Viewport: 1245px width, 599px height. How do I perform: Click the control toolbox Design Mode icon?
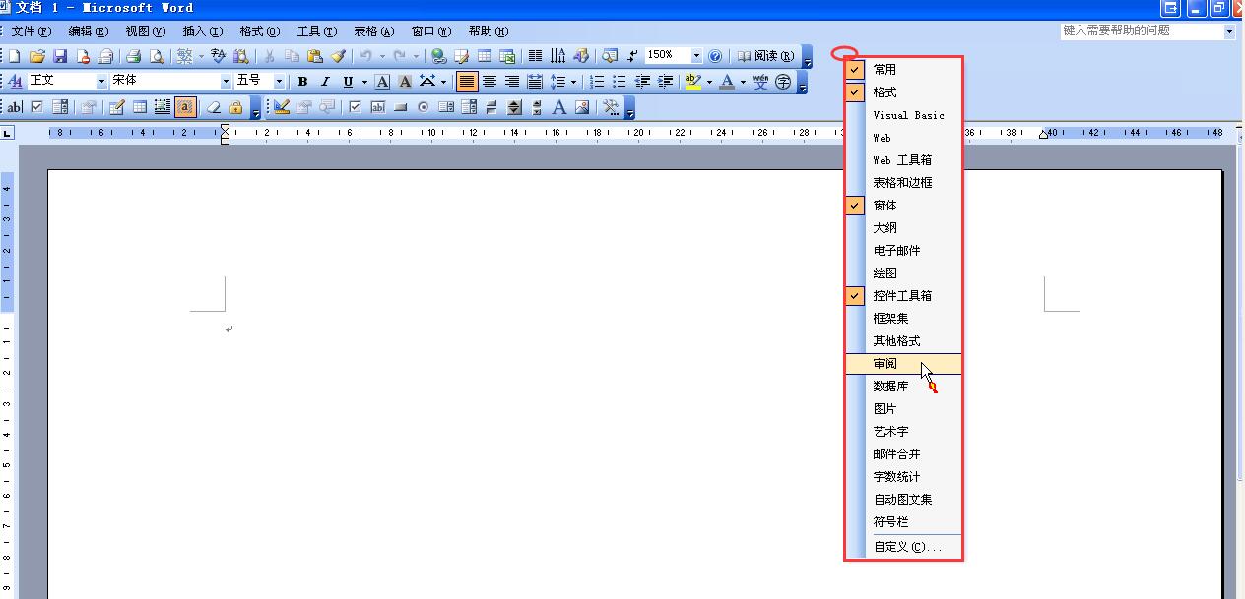(x=282, y=107)
